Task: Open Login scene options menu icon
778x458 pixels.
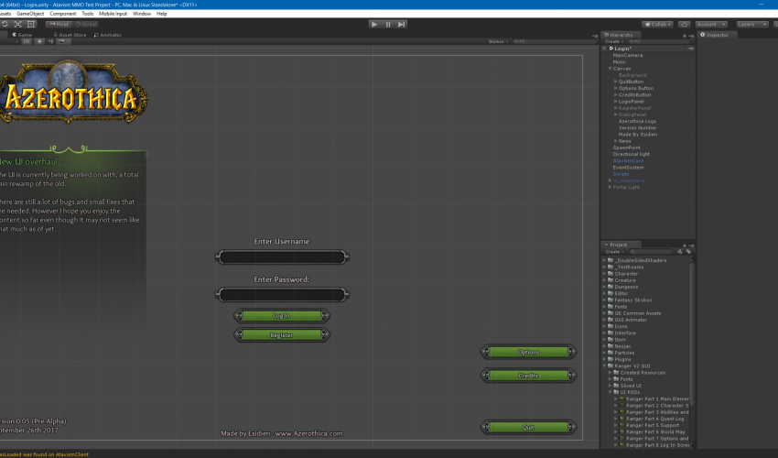Action: [x=691, y=49]
